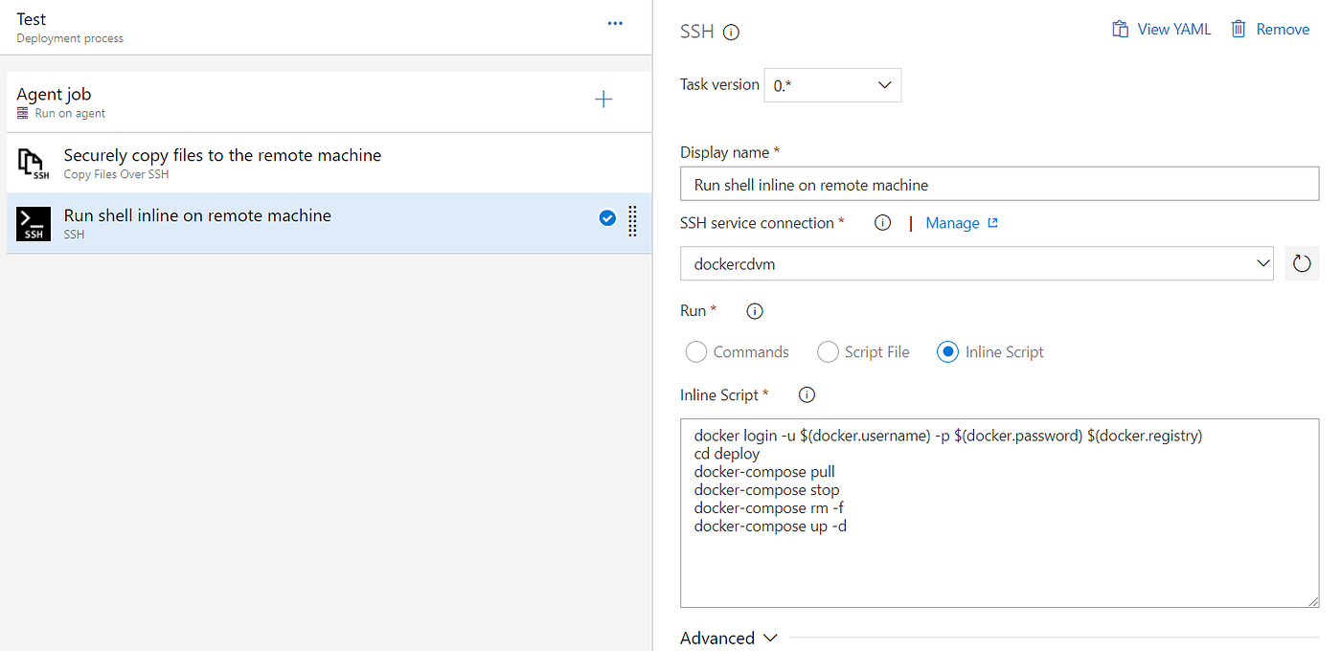Click the View YAML button
This screenshot has width=1341, height=651.
(1161, 29)
